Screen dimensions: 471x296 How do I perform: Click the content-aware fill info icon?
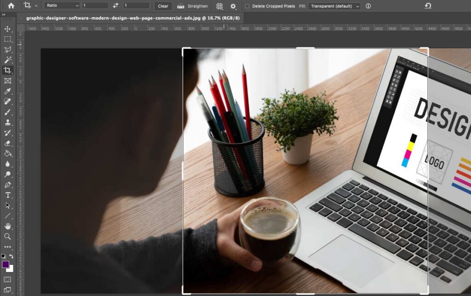click(x=368, y=6)
